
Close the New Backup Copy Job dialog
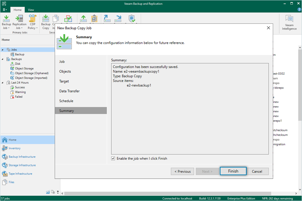(268, 28)
